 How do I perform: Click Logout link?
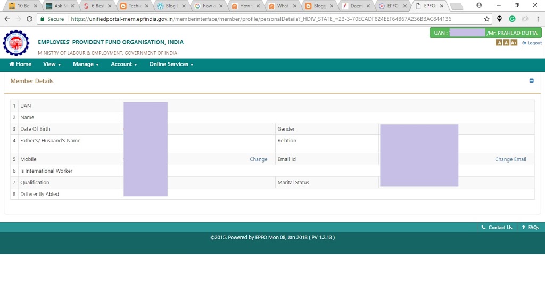point(532,43)
